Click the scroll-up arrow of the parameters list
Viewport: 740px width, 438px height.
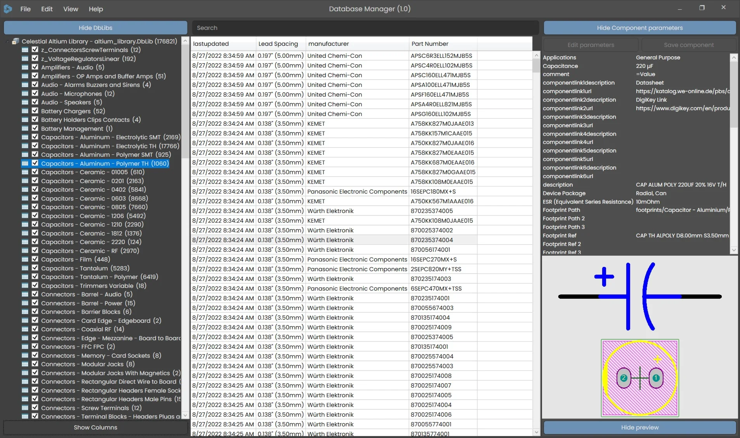[733, 58]
